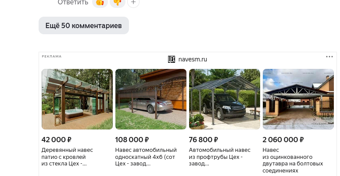The width and height of the screenshot is (340, 176).
Task: Open the wooden patio canopy image
Action: [77, 99]
